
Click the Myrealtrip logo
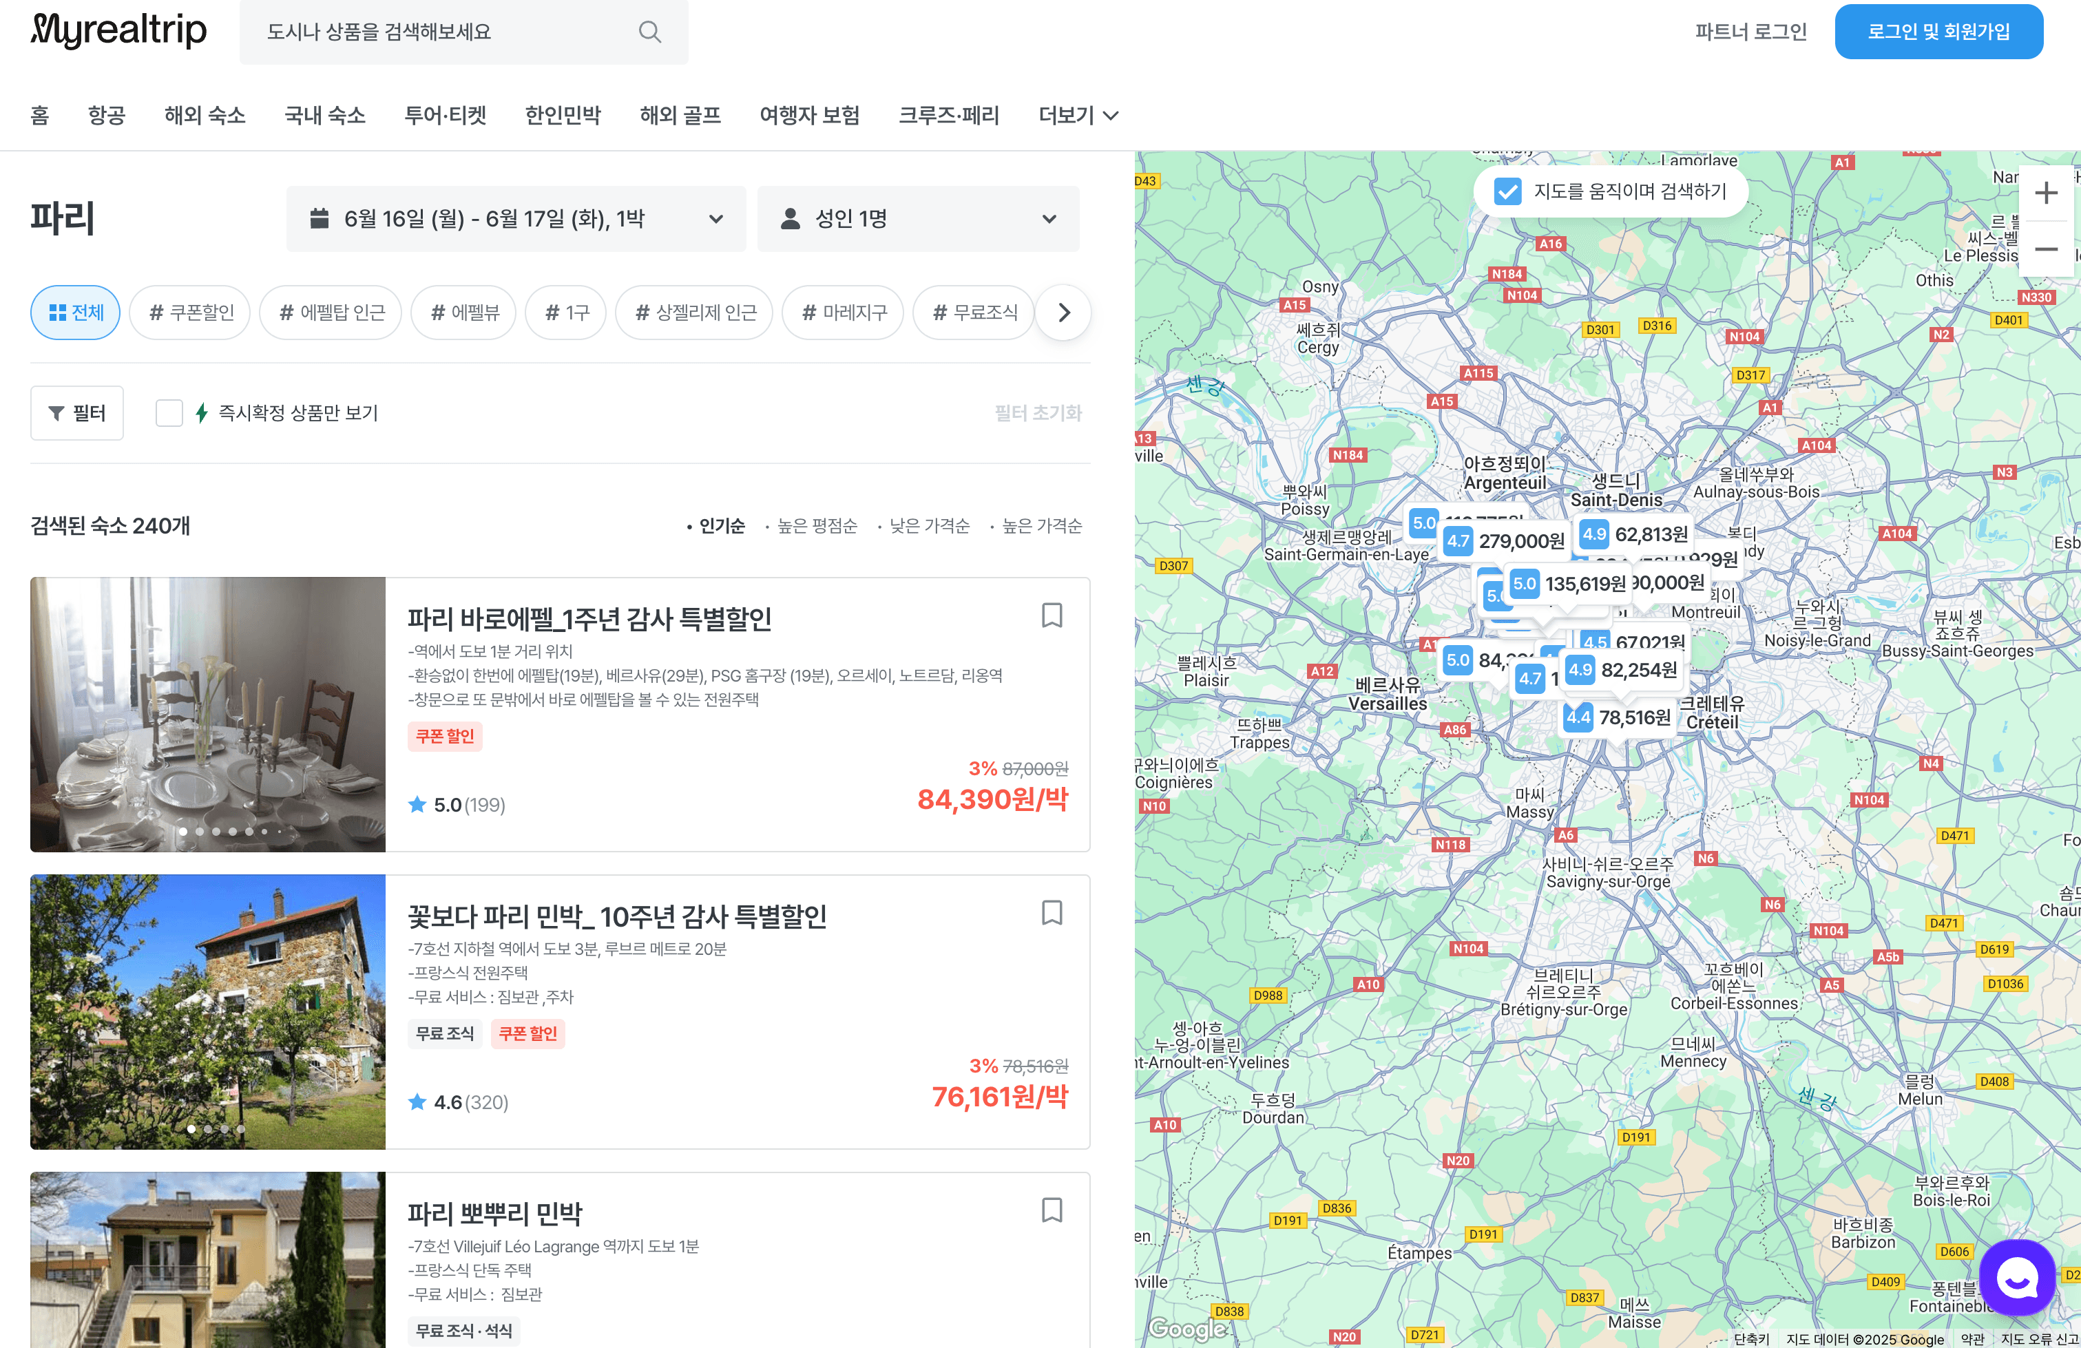(x=119, y=30)
